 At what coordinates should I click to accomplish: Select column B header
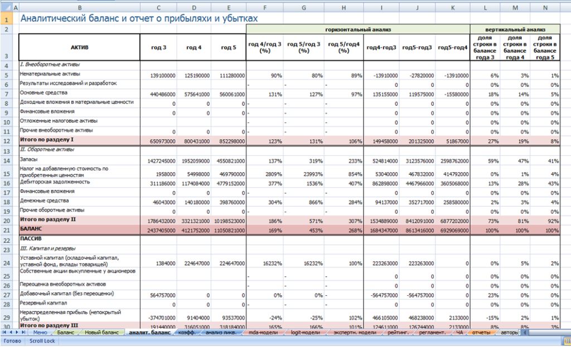[x=79, y=7]
